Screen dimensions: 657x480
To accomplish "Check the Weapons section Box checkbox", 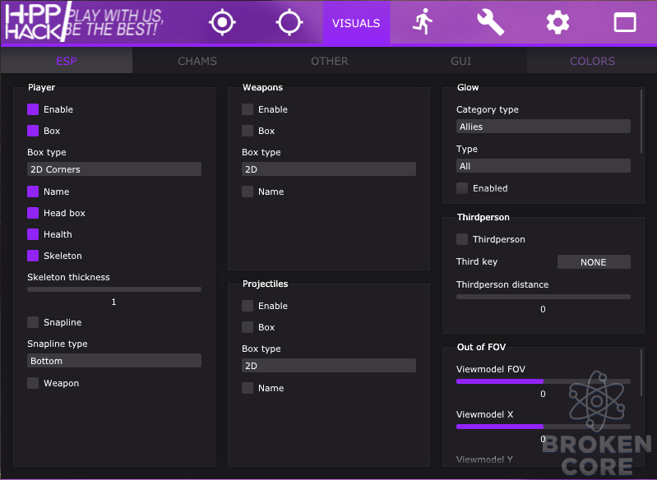I will [248, 131].
